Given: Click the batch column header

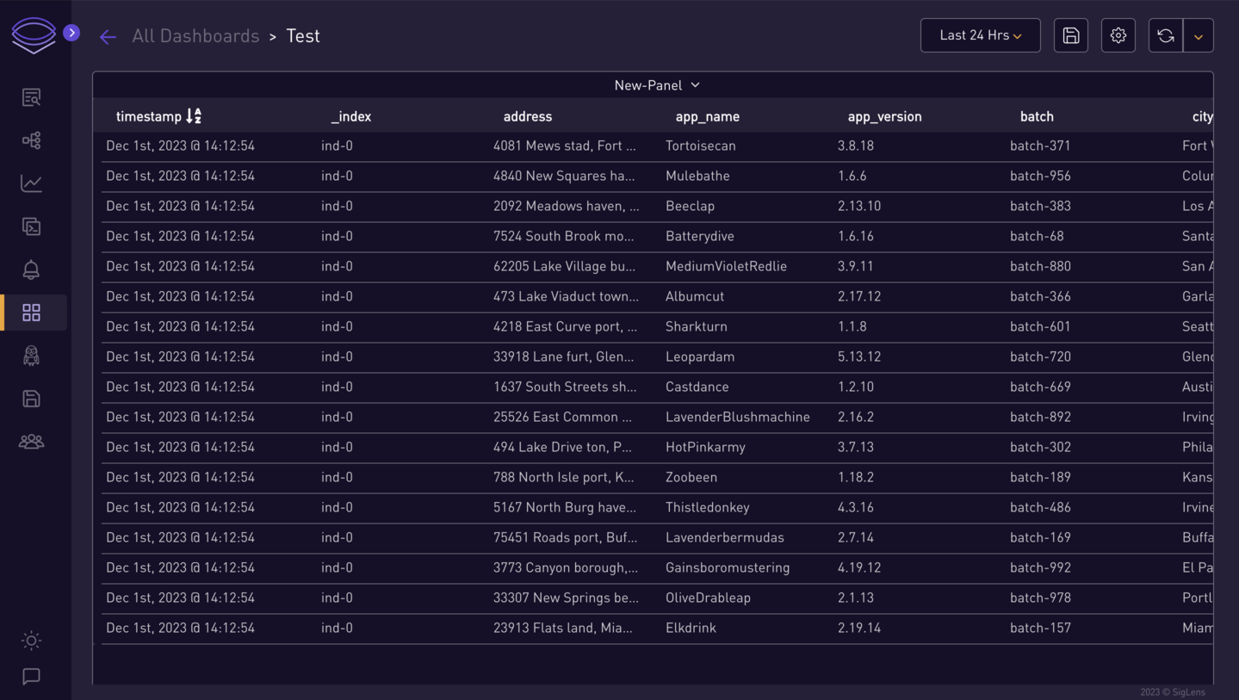Looking at the screenshot, I should tap(1037, 116).
